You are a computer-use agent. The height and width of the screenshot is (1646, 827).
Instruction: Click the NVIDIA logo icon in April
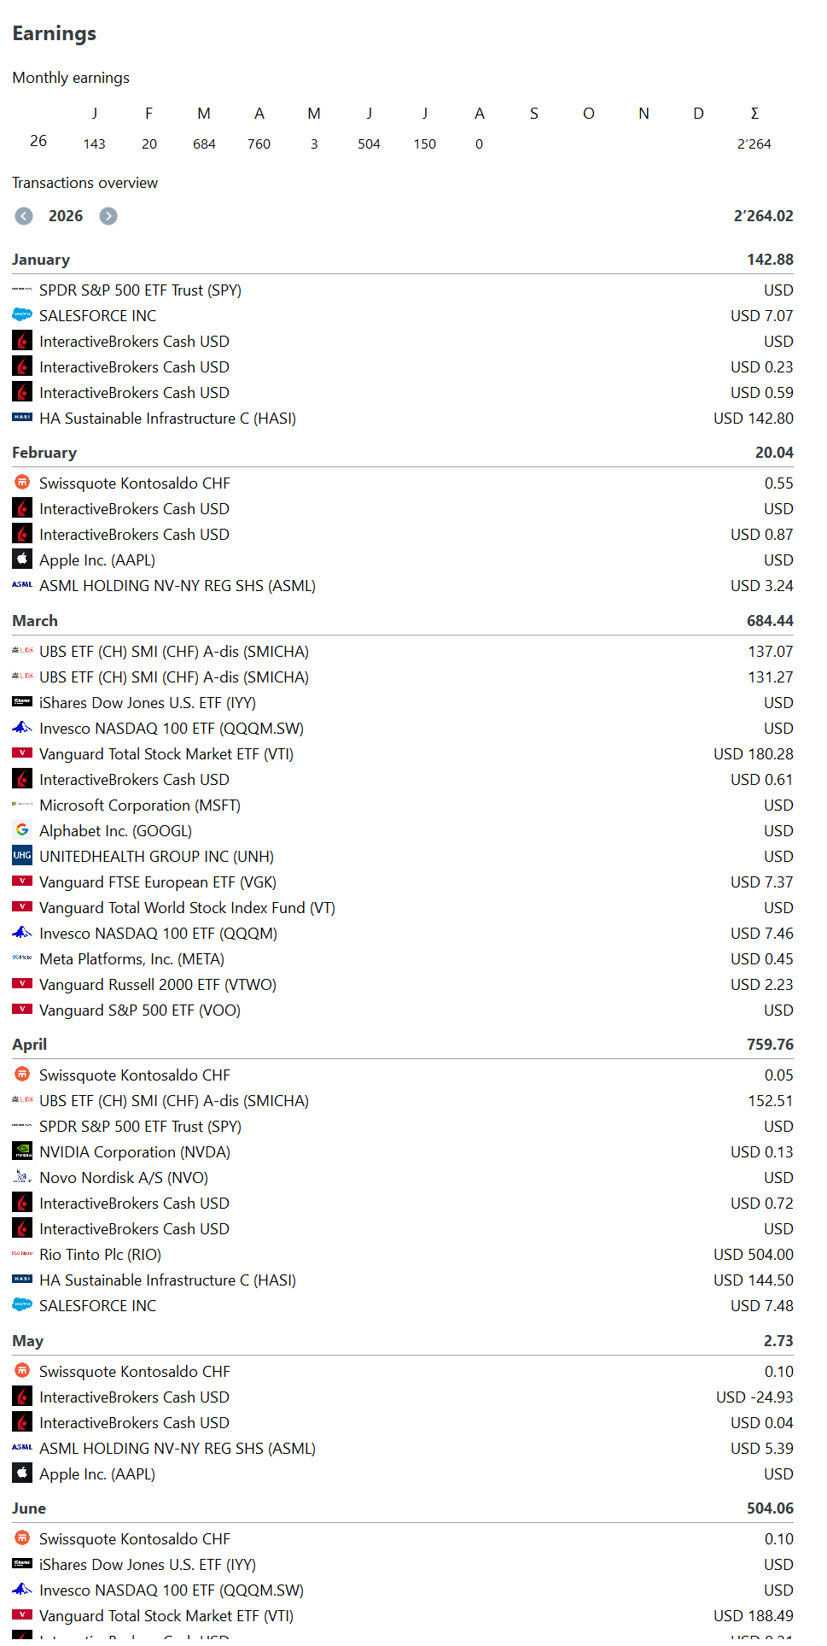click(x=22, y=1151)
